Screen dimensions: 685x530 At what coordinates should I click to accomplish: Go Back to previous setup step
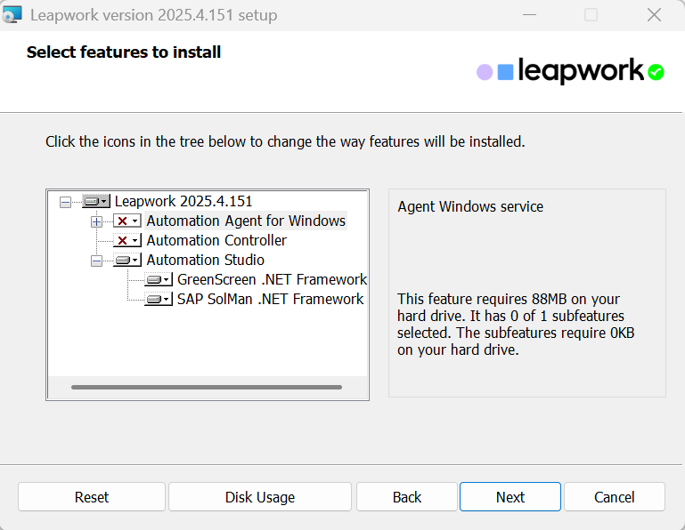407,497
